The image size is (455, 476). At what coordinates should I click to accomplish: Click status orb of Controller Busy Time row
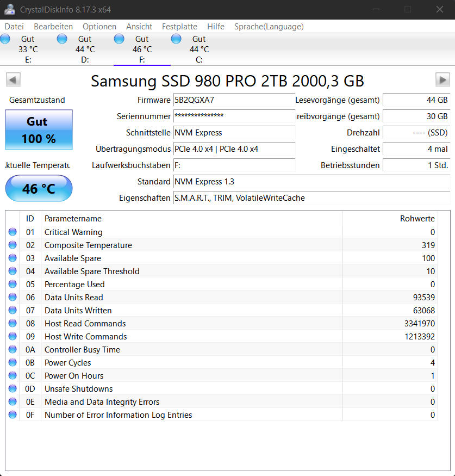13,349
